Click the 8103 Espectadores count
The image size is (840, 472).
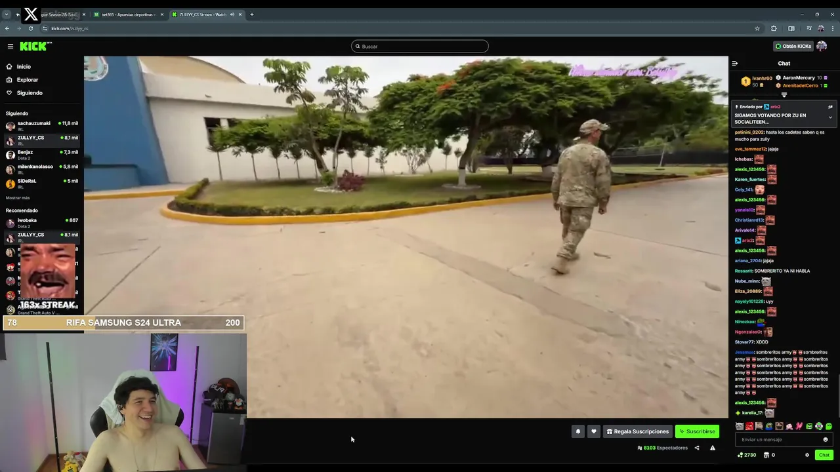(x=663, y=448)
